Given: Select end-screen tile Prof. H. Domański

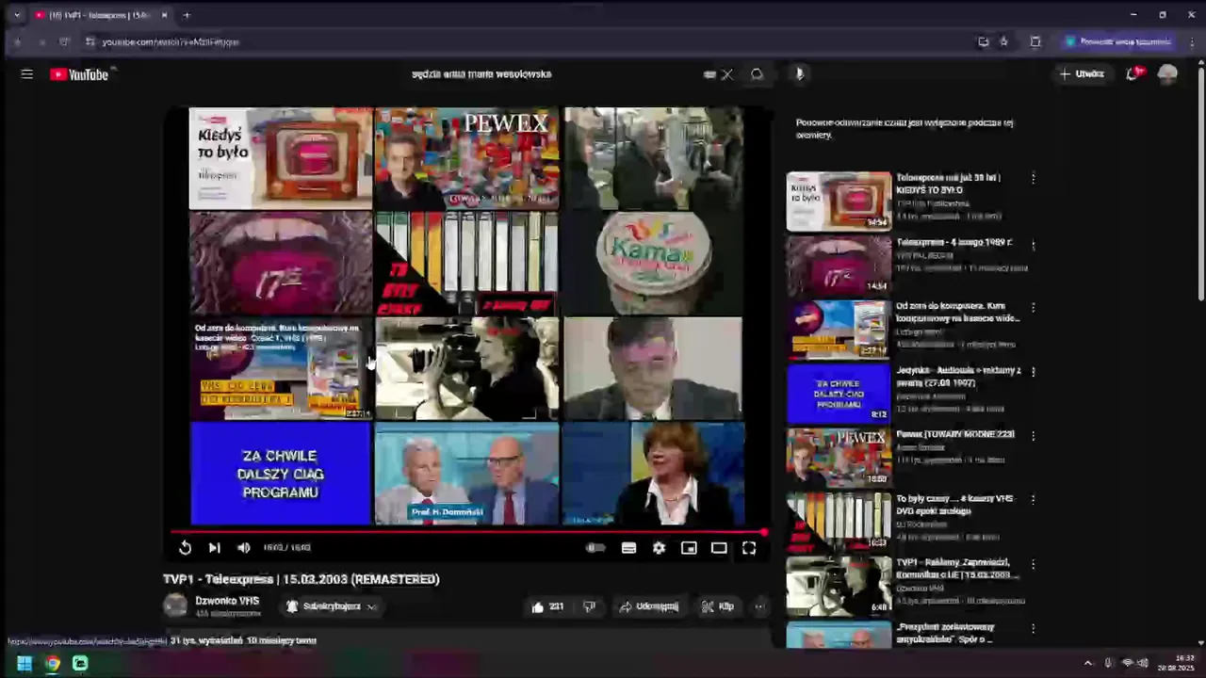Looking at the screenshot, I should coord(467,474).
